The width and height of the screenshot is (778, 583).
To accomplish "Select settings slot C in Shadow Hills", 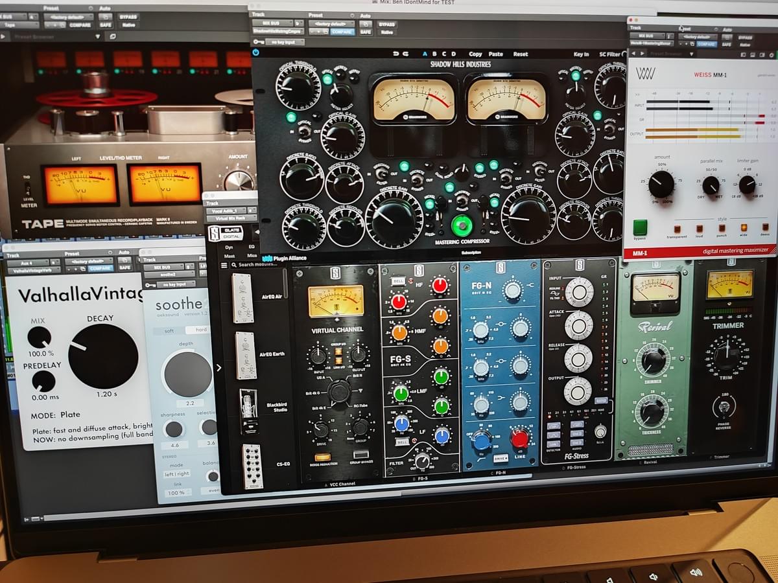I will (444, 54).
